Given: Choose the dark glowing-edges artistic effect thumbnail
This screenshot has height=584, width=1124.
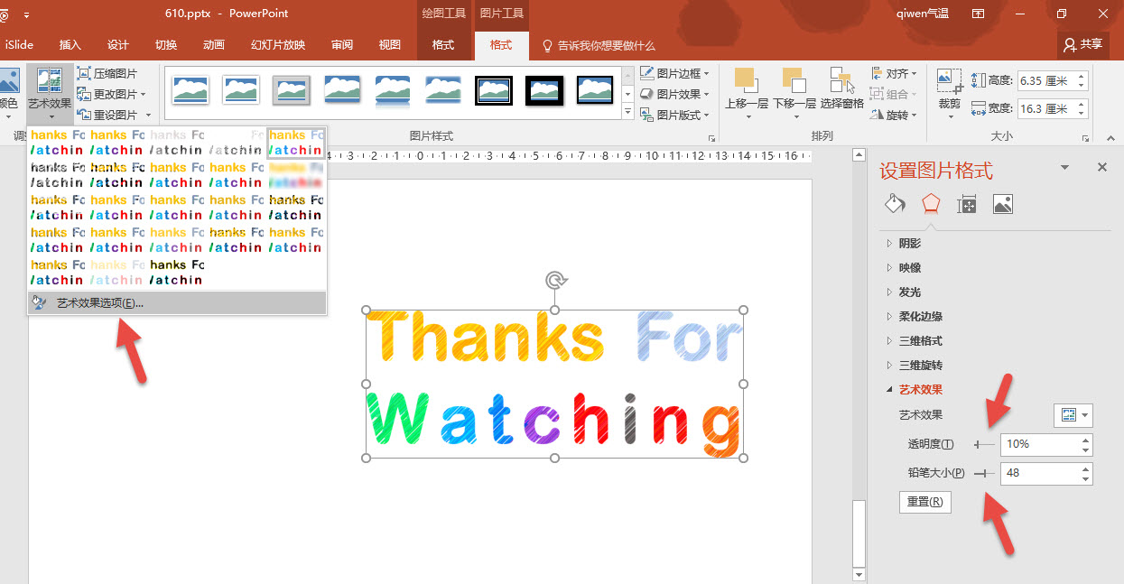Looking at the screenshot, I should [177, 273].
